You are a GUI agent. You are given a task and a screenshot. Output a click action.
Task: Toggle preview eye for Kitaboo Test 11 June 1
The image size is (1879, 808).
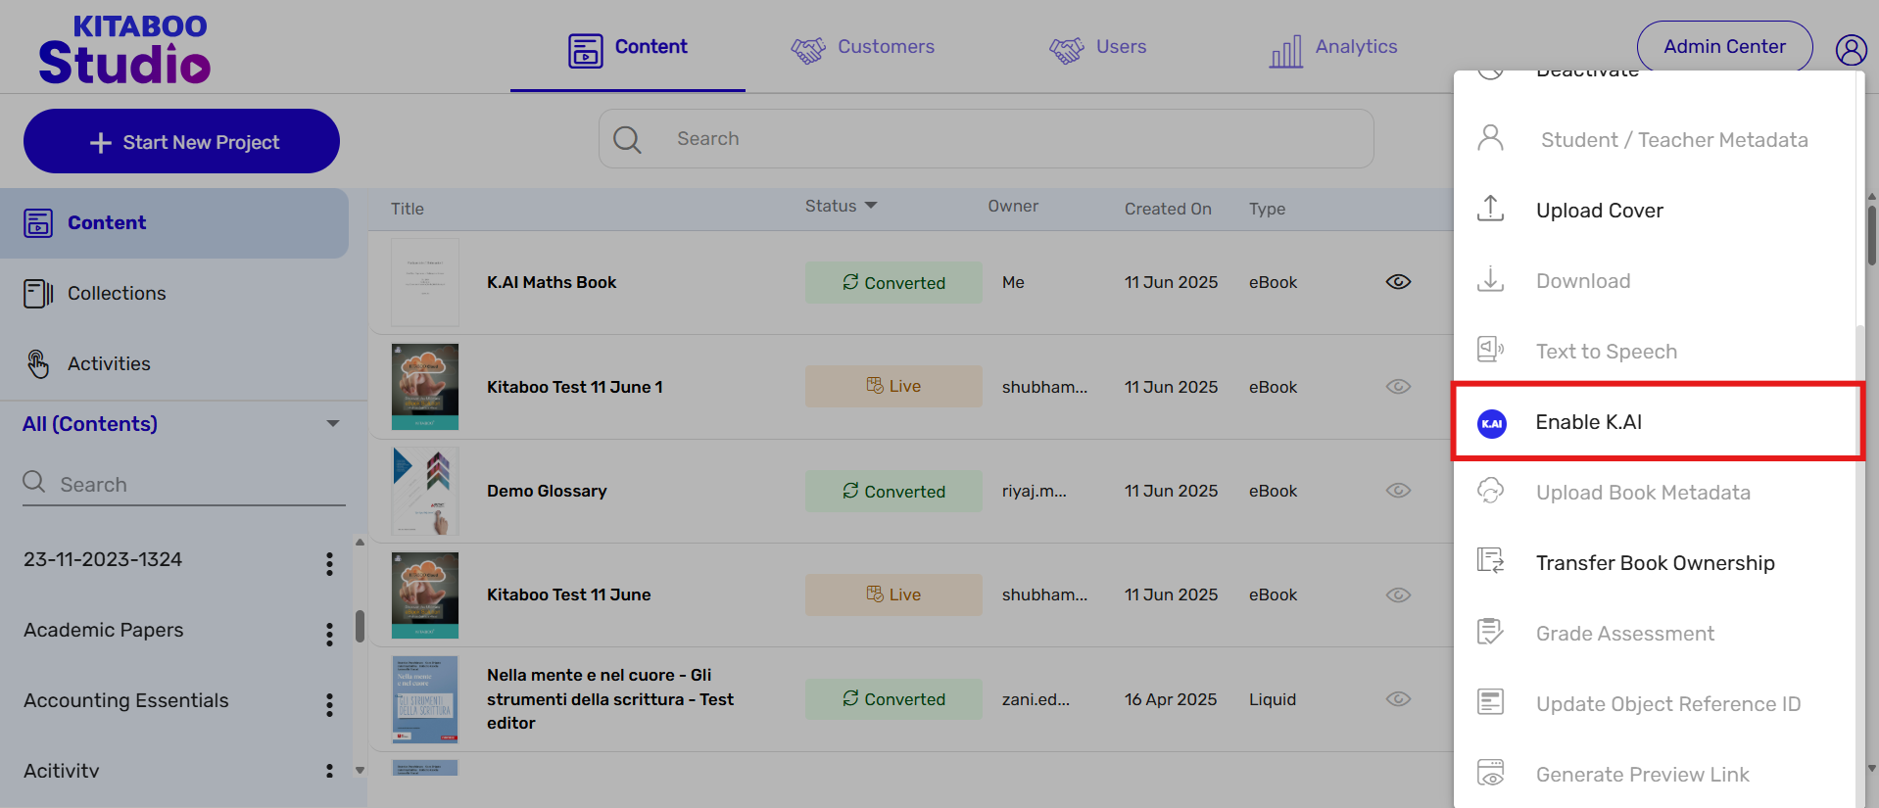point(1398,387)
